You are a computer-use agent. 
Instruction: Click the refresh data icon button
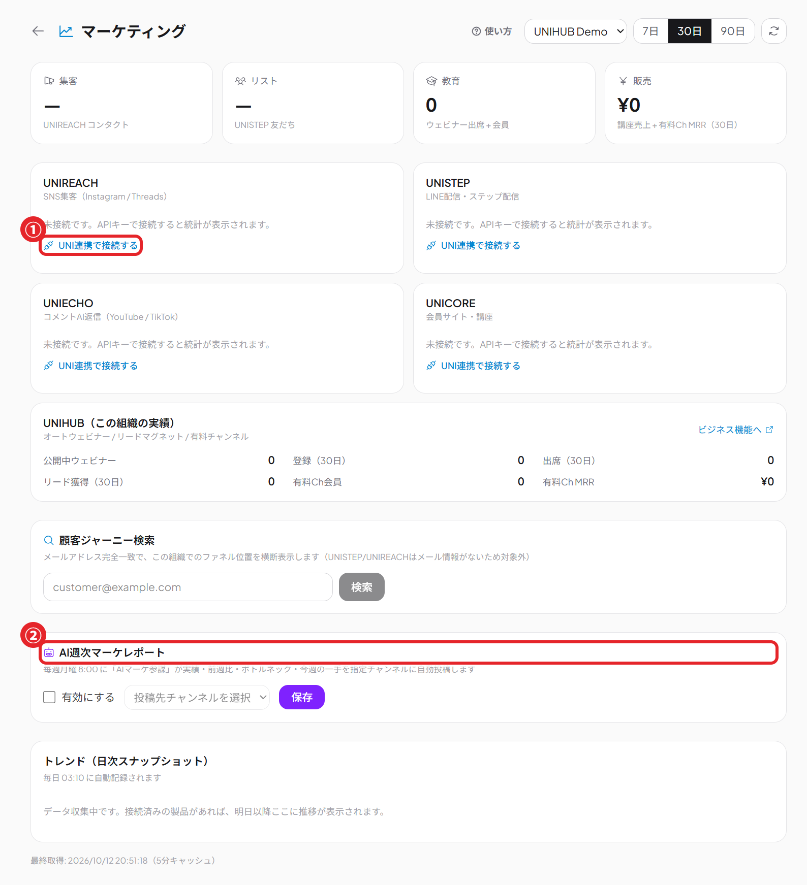coord(773,31)
